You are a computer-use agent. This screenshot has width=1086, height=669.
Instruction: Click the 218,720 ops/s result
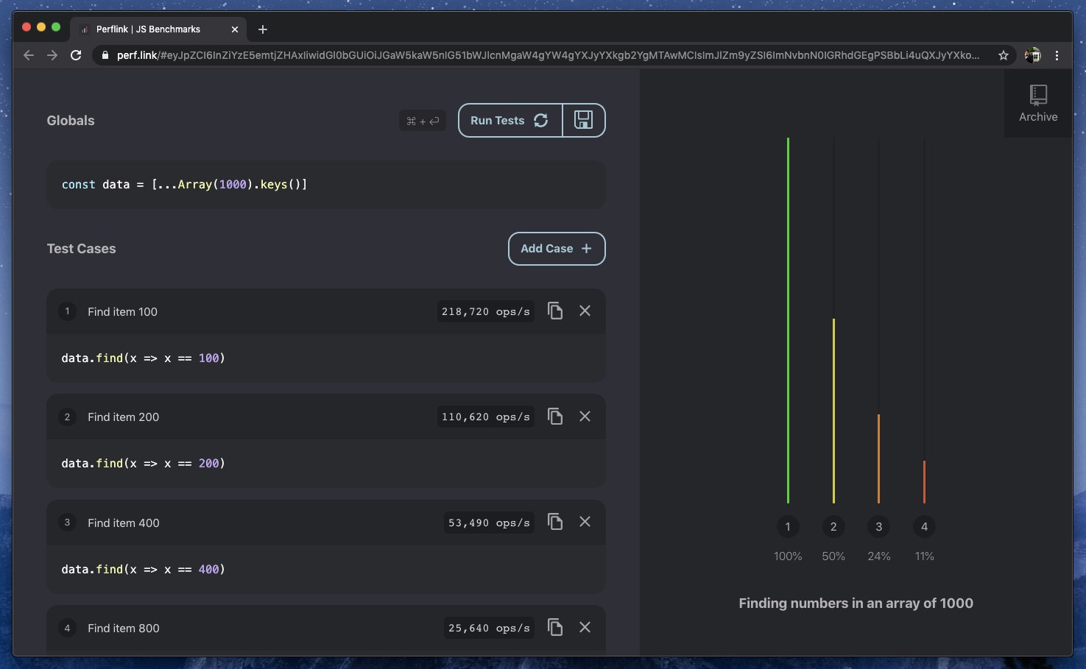click(486, 312)
